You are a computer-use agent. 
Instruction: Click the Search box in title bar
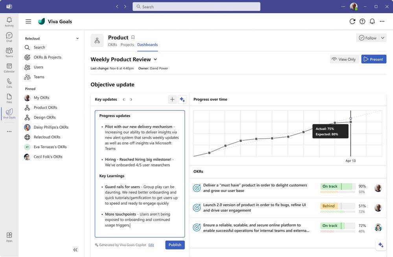[x=196, y=7]
